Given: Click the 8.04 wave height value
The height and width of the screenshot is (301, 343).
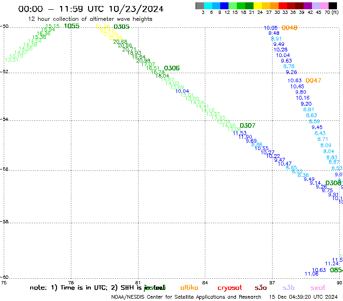Looking at the screenshot, I should 329,151.
